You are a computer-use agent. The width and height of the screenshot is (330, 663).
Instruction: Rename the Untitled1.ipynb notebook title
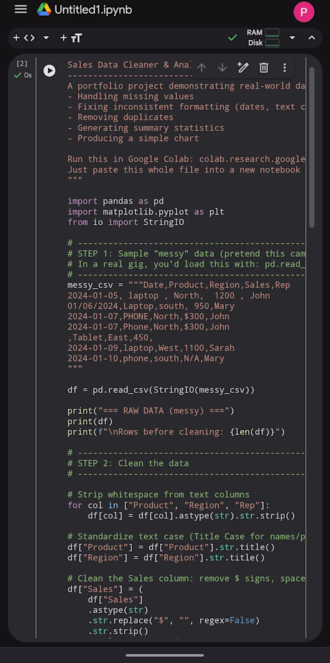(x=93, y=10)
